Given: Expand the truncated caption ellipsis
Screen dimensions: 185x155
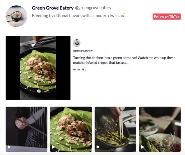Looking at the screenshot, I should 127,63.
